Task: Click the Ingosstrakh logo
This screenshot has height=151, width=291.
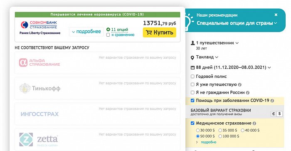Action: tap(39, 114)
